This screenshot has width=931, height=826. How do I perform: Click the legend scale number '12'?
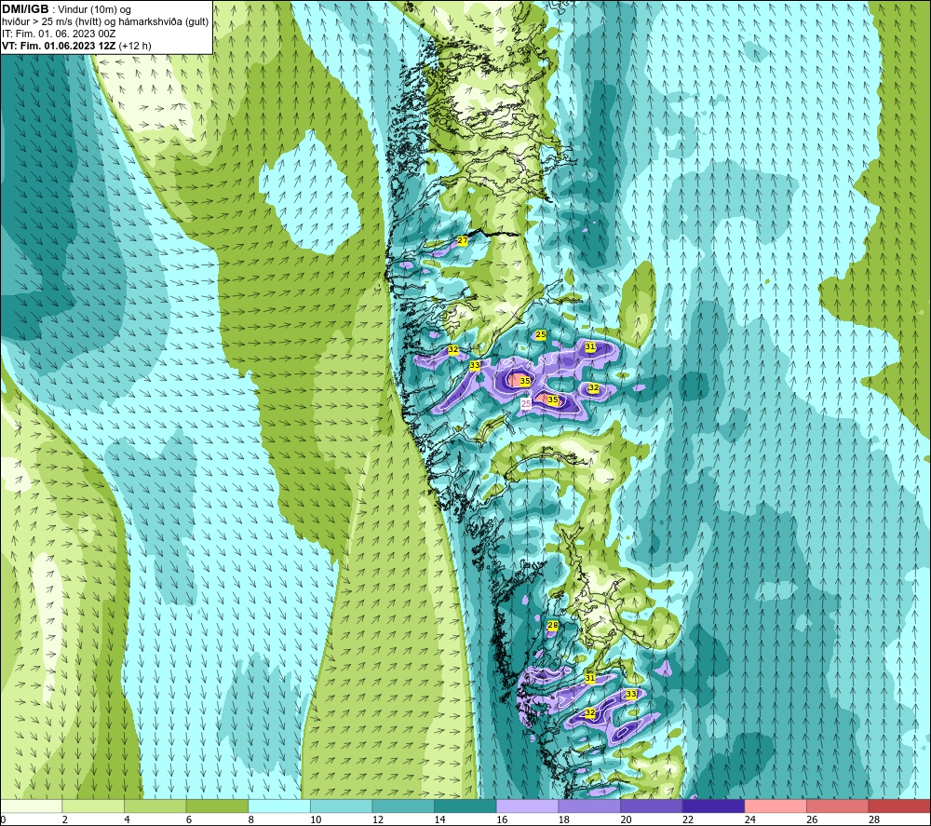pyautogui.click(x=378, y=819)
